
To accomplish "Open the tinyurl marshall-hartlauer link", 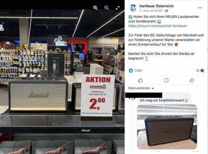I will point(158,26).
